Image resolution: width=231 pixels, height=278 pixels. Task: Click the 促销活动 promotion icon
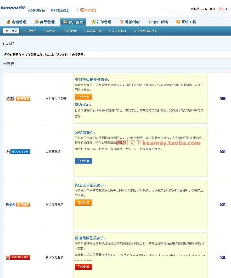pyautogui.click(x=122, y=22)
